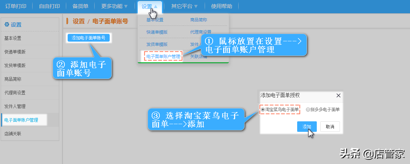
Task: Click the gear icon beside sidebar 设置 heading
Action: click(x=7, y=24)
